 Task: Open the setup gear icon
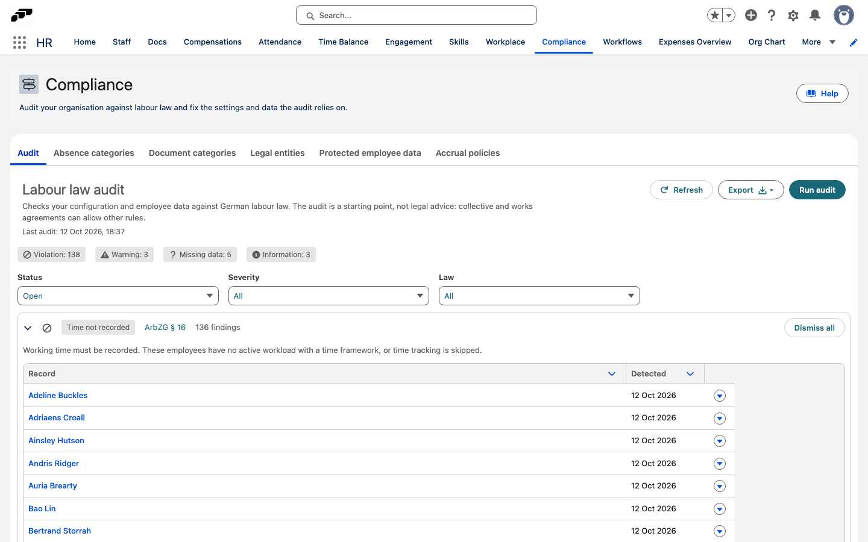[x=793, y=15]
